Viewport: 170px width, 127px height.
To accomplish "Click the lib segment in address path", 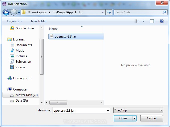I will click(x=80, y=12).
